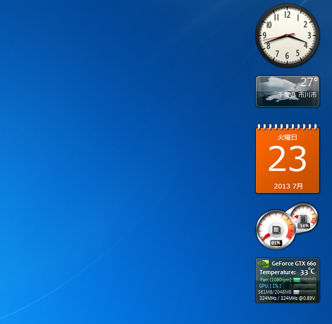This screenshot has height=324, width=332.
Task: Click the NVIDIA logo in GPU gadget
Action: 263,264
